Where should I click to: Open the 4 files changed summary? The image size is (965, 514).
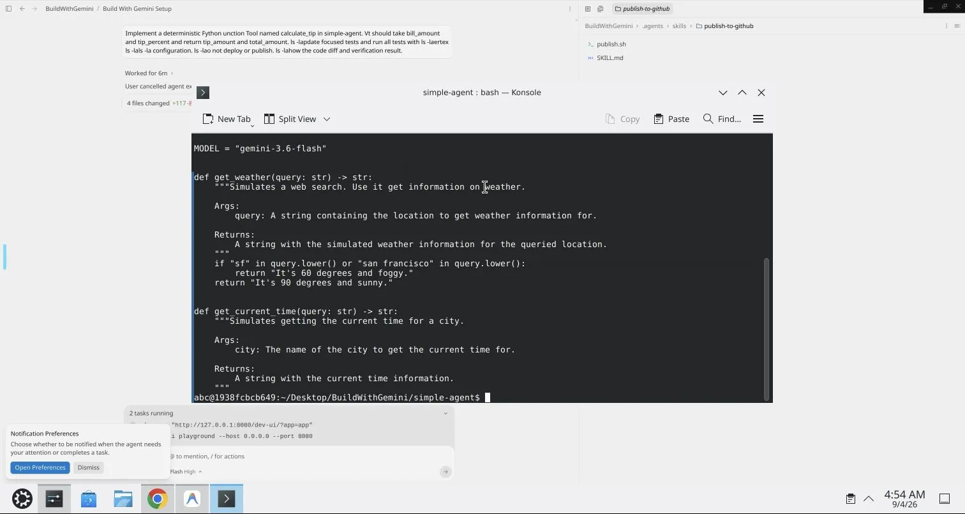pyautogui.click(x=160, y=103)
